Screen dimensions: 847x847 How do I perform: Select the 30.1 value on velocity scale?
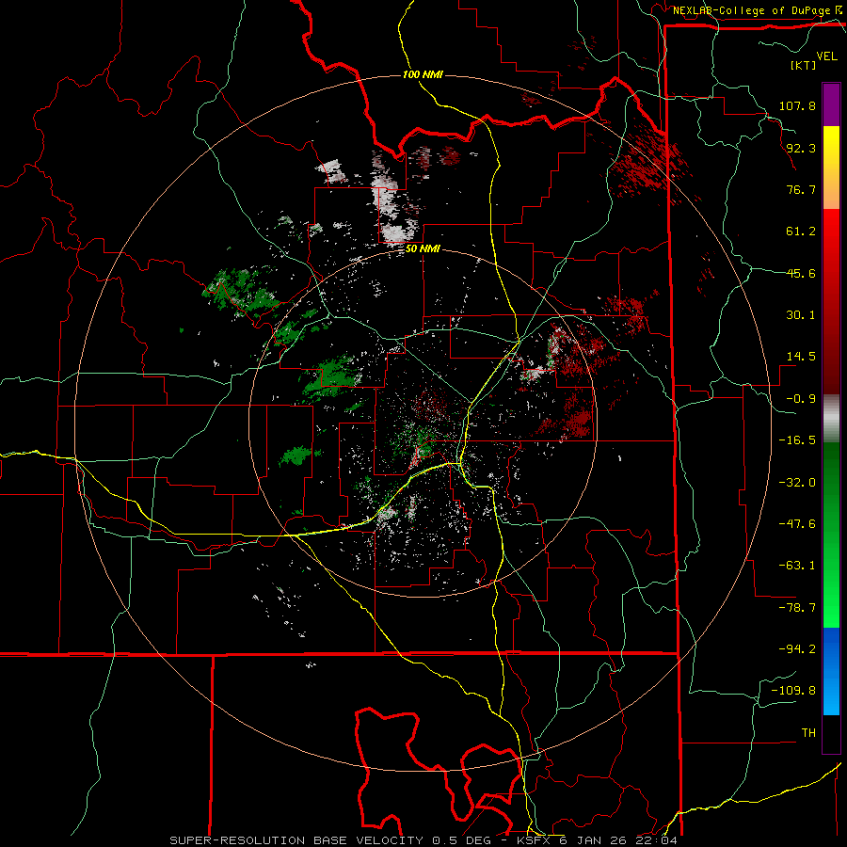tap(801, 315)
